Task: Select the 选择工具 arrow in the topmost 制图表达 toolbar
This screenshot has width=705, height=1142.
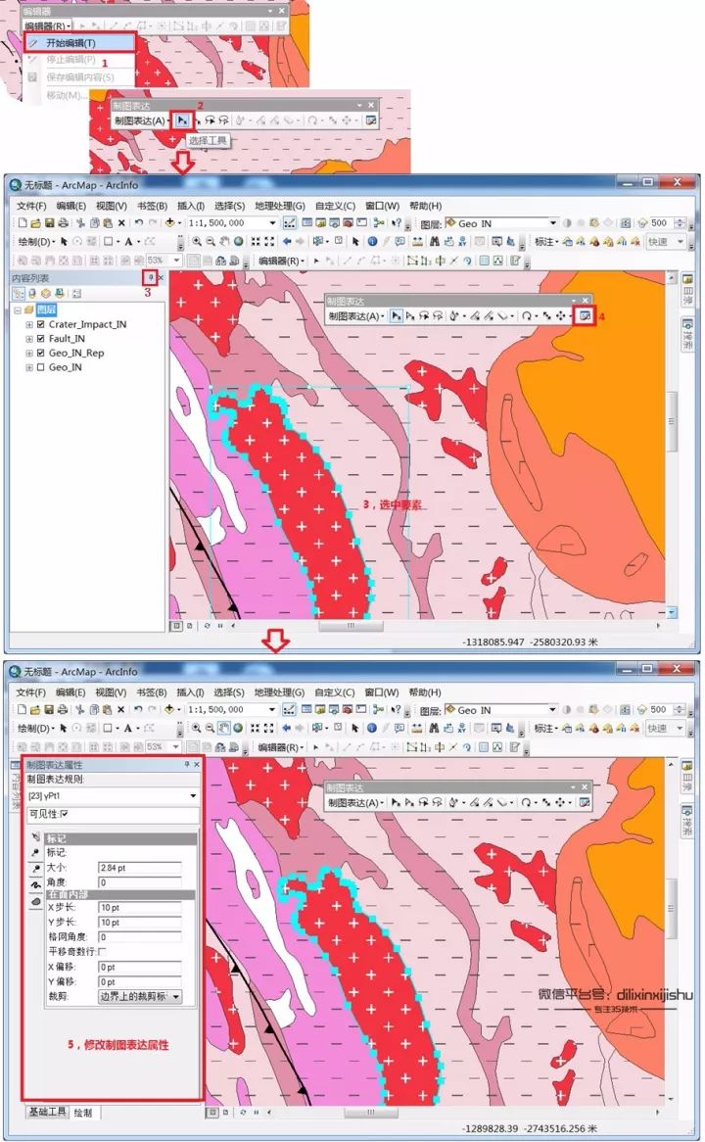Action: point(182,120)
